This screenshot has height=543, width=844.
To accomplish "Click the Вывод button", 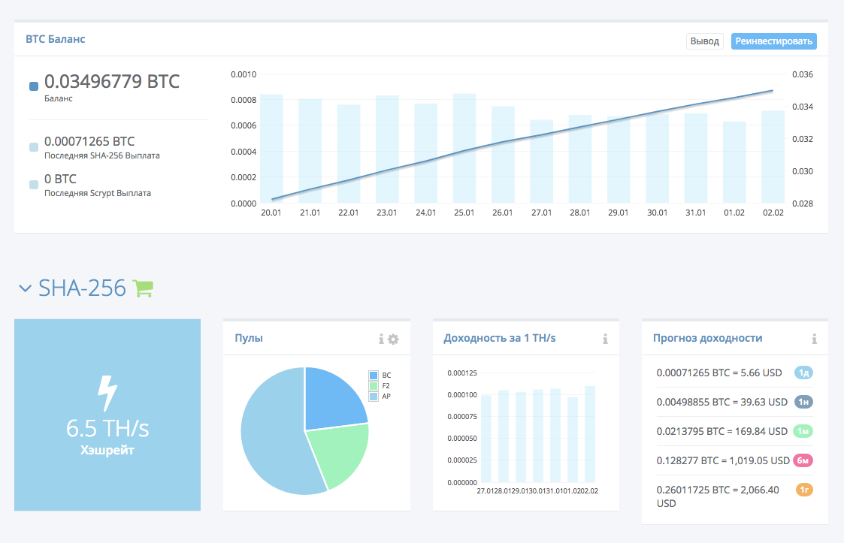I will click(x=704, y=41).
